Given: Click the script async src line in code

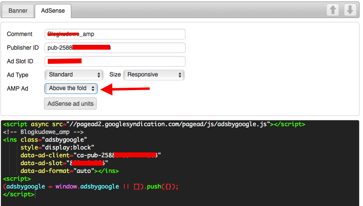Looking at the screenshot, I should point(154,124).
